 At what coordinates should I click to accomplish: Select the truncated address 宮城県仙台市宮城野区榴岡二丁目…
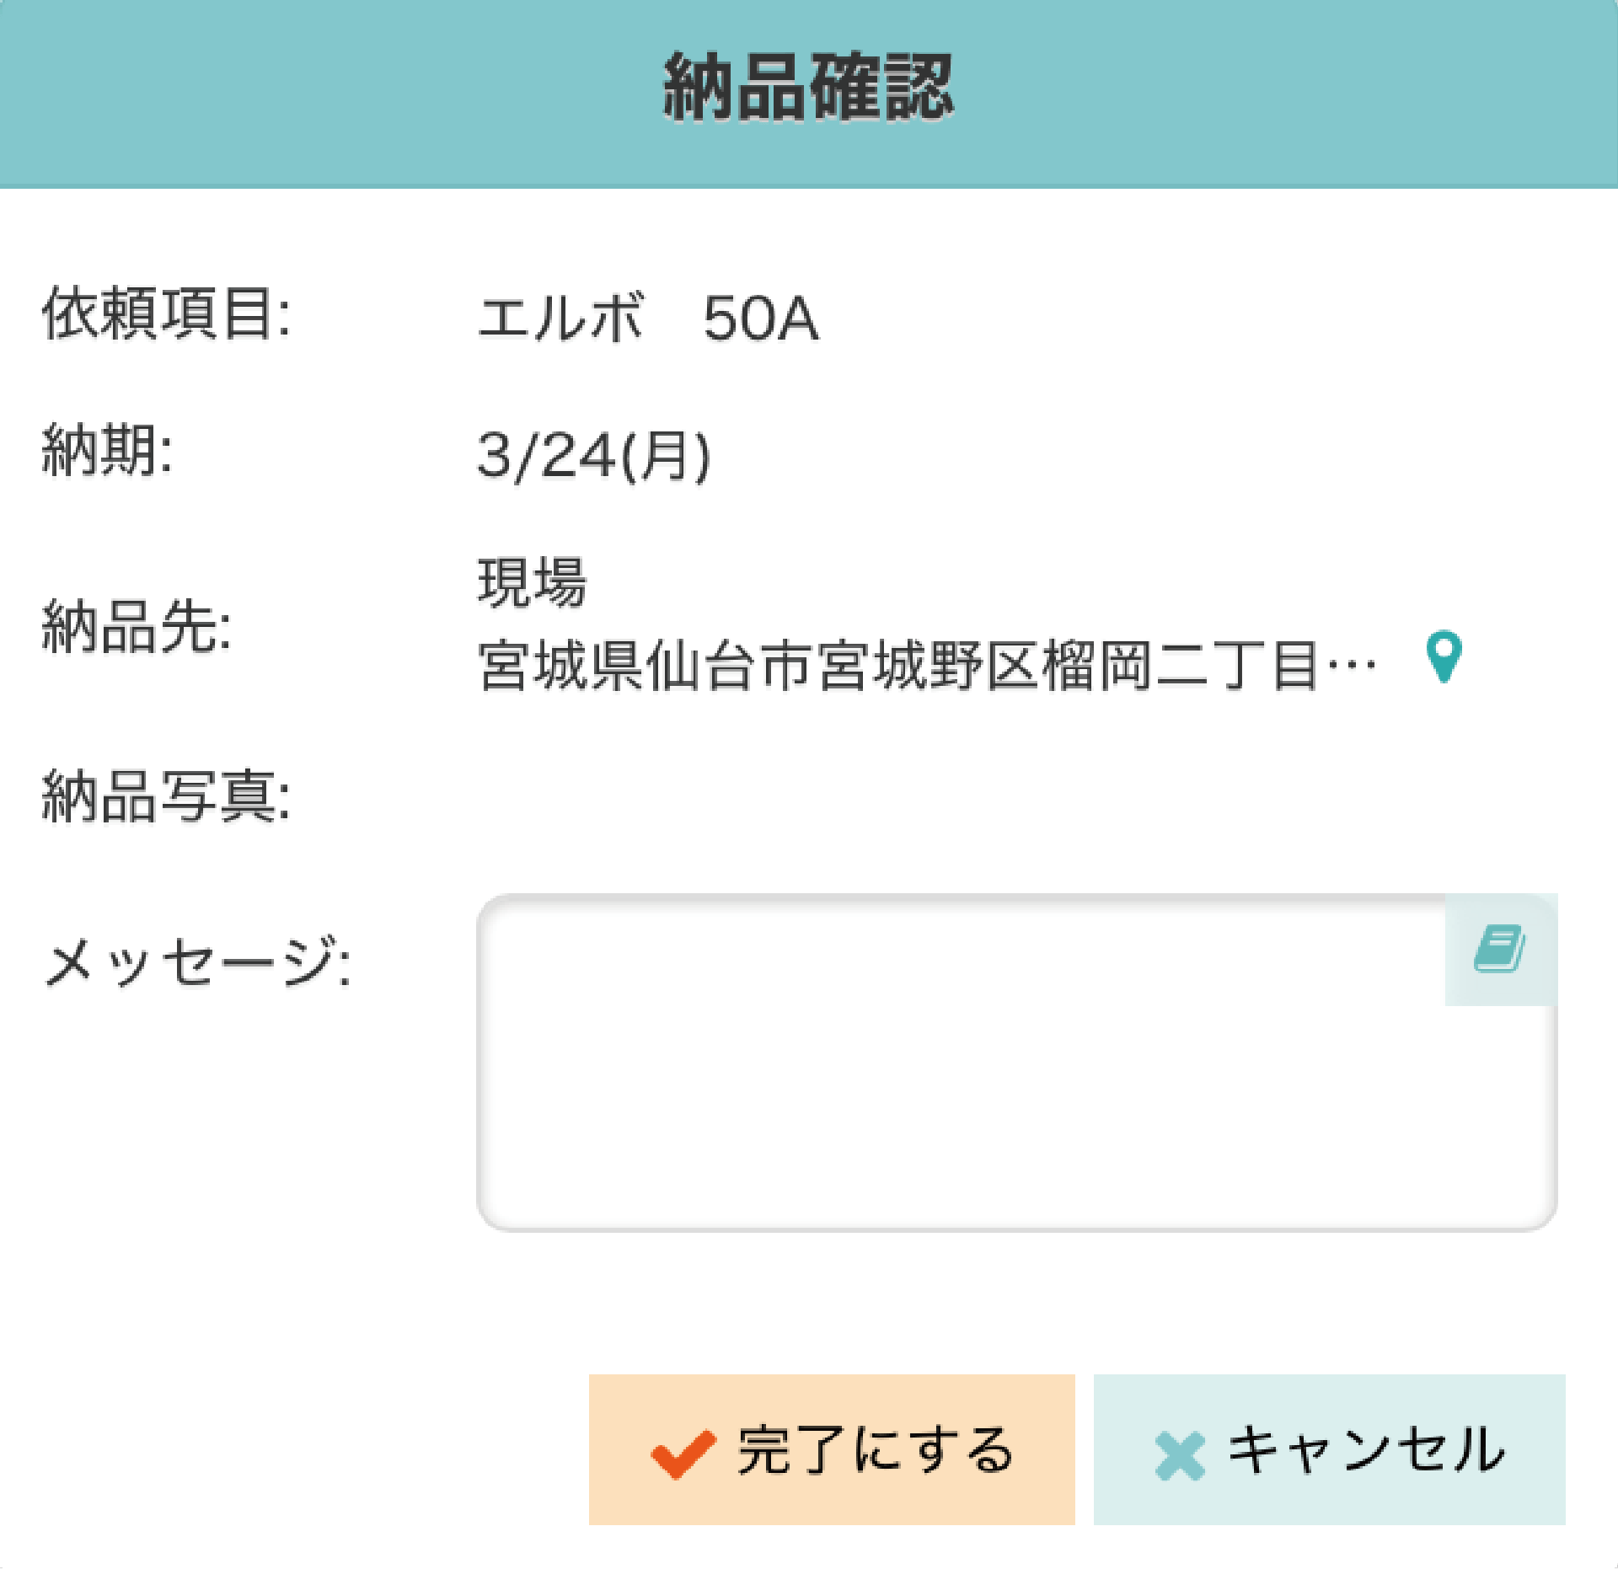[x=927, y=666]
